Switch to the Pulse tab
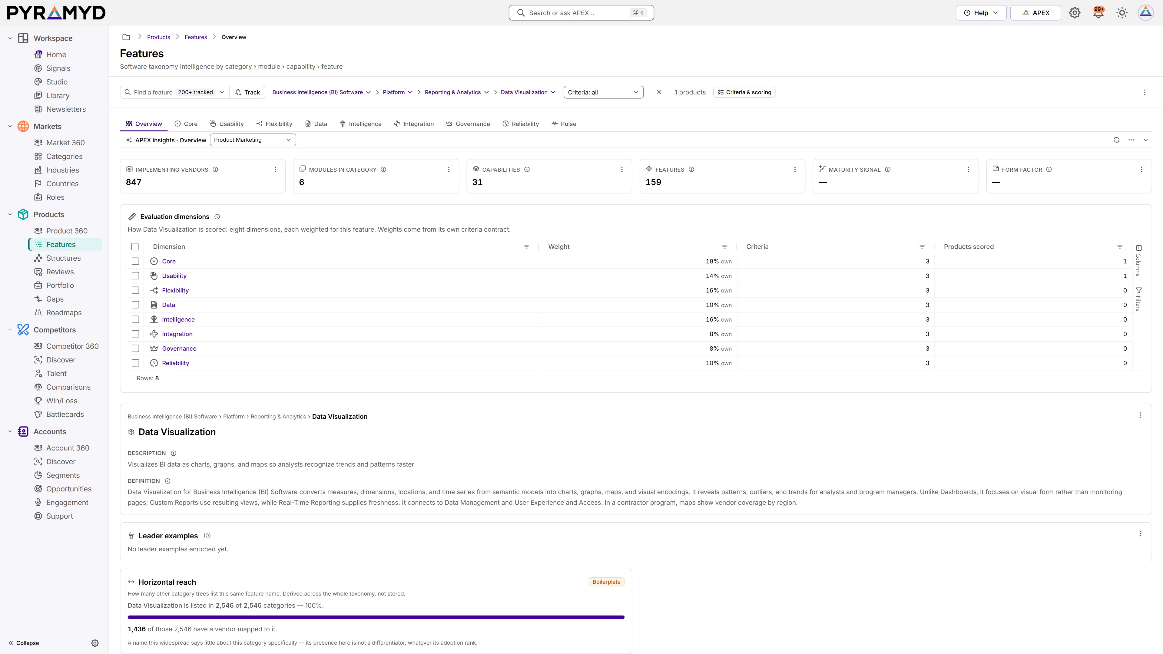The width and height of the screenshot is (1163, 654). coord(563,124)
